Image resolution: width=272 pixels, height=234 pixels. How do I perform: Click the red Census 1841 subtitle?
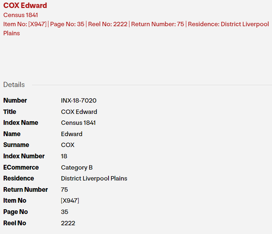coord(21,15)
